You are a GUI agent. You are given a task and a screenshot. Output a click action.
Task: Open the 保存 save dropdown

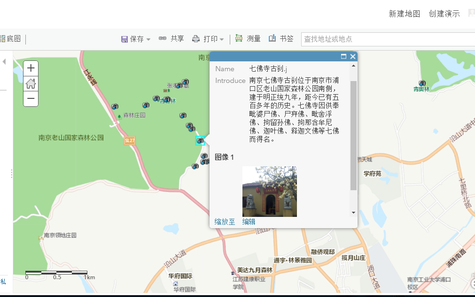135,39
